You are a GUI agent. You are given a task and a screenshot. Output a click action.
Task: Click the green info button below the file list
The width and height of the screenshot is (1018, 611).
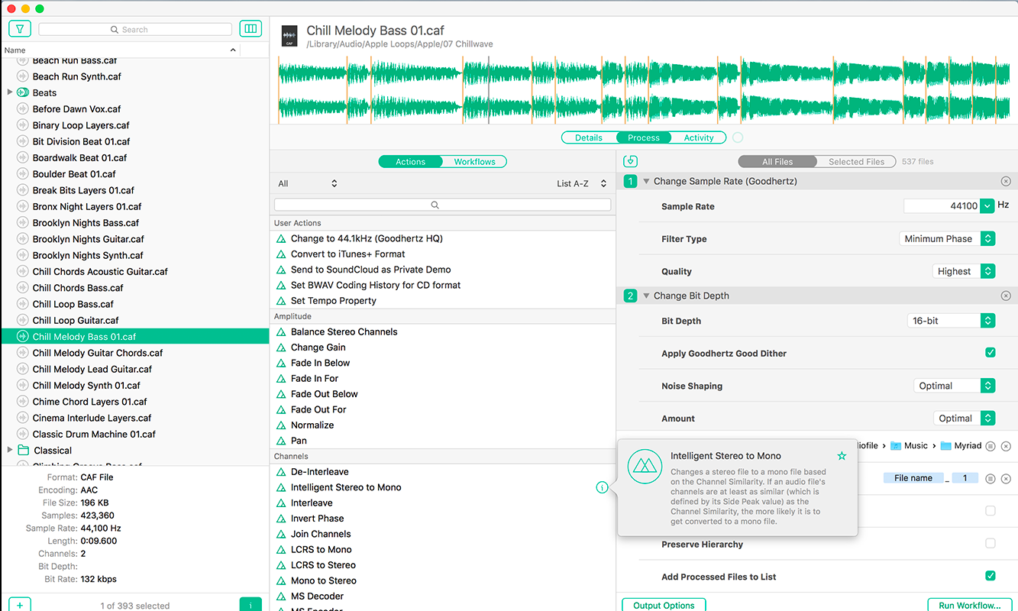(x=250, y=605)
